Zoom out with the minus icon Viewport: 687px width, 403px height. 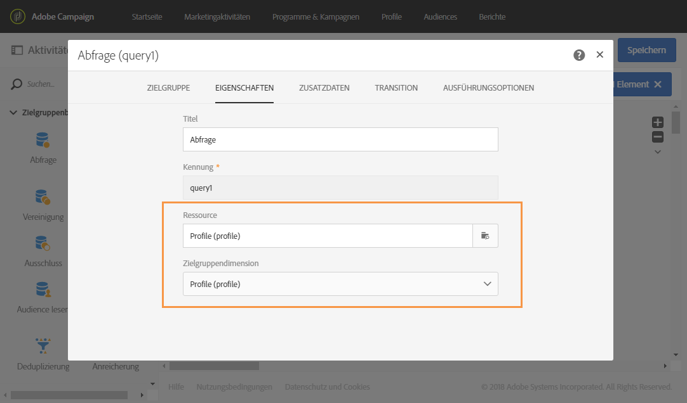click(658, 137)
